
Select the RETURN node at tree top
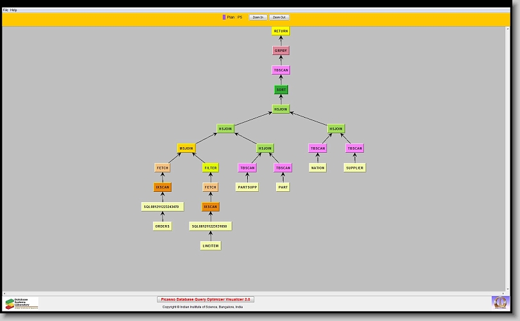[x=280, y=31]
